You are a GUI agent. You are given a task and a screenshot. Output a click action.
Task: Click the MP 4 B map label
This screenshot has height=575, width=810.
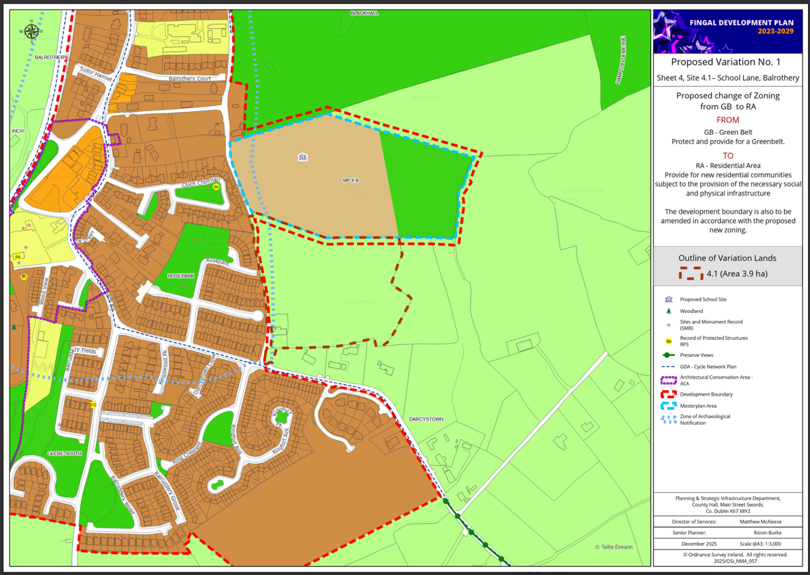tap(350, 181)
